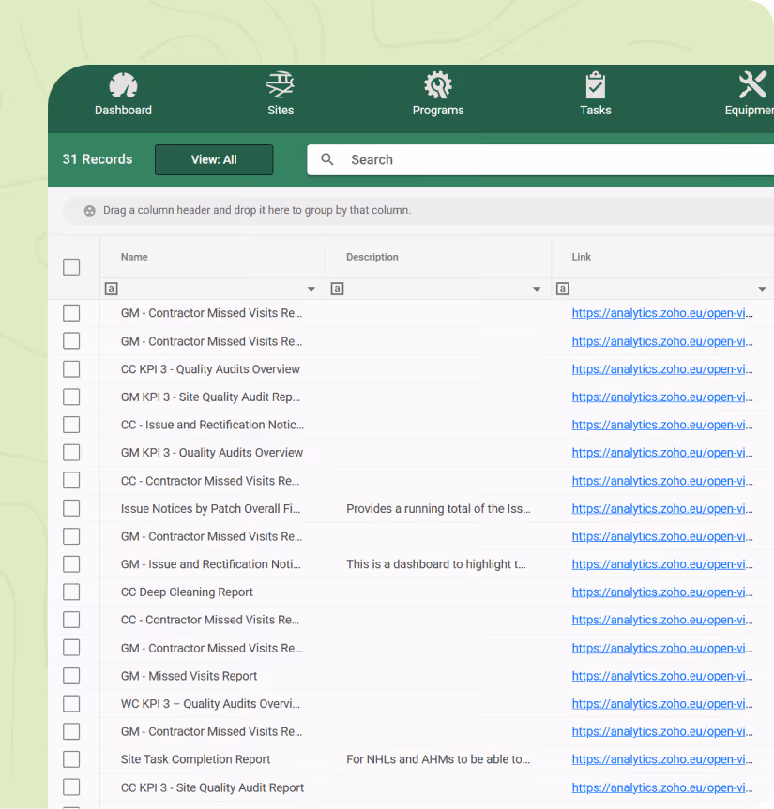Viewport: 774px width, 809px height.
Task: Click description 'This is a dashboard to highlight t…'
Action: pyautogui.click(x=436, y=564)
